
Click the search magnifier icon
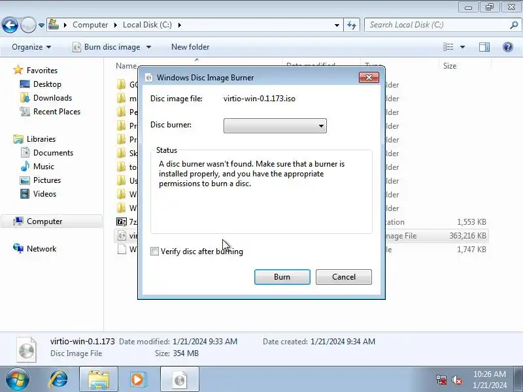(x=514, y=25)
